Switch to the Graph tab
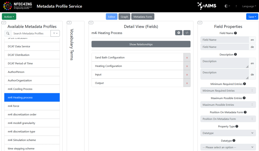Image resolution: width=259 pixels, height=151 pixels. click(124, 17)
